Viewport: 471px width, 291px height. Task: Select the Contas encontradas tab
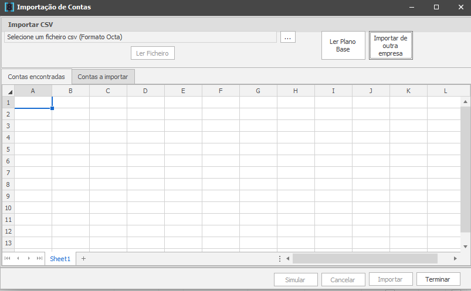tap(36, 77)
